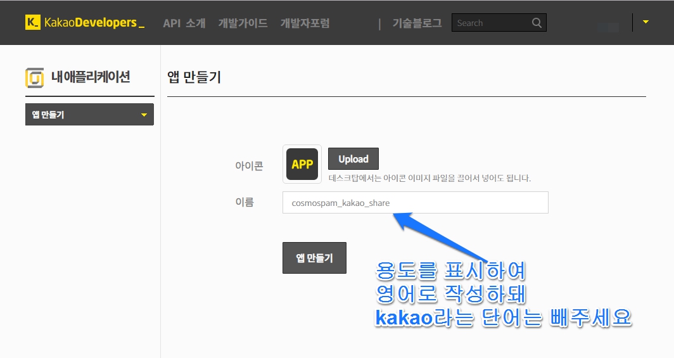674x358 pixels.
Task: Submit with the dark 앱 만들기 button
Action: (314, 258)
